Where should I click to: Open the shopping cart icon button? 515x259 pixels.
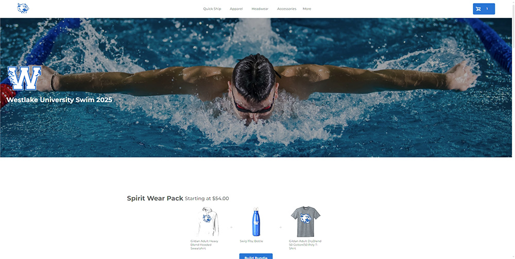tap(484, 9)
